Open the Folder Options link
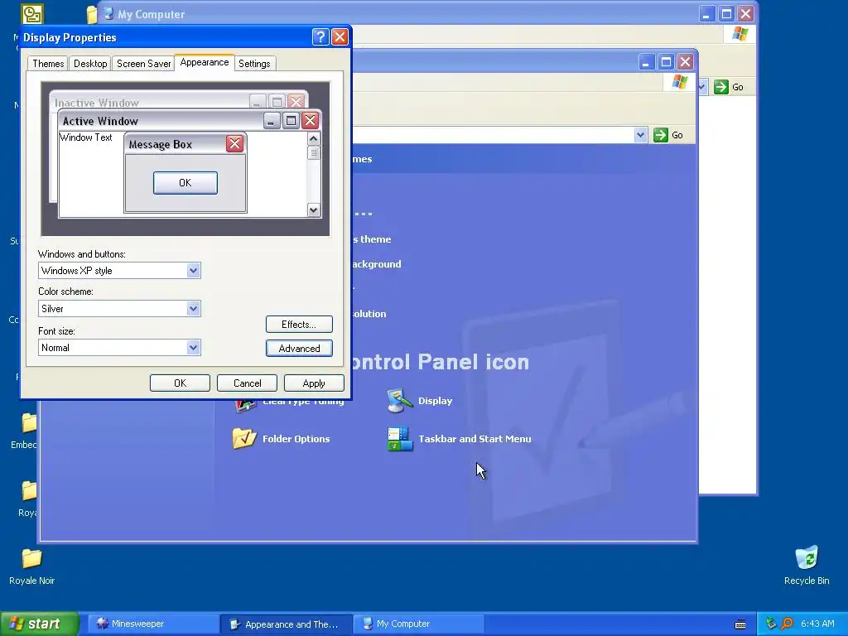Viewport: 848px width, 636px height. click(296, 439)
